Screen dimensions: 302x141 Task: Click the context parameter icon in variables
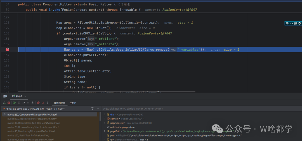pyautogui.click(x=108, y=119)
